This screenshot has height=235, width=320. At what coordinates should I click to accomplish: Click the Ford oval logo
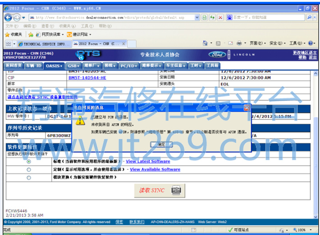(217, 54)
